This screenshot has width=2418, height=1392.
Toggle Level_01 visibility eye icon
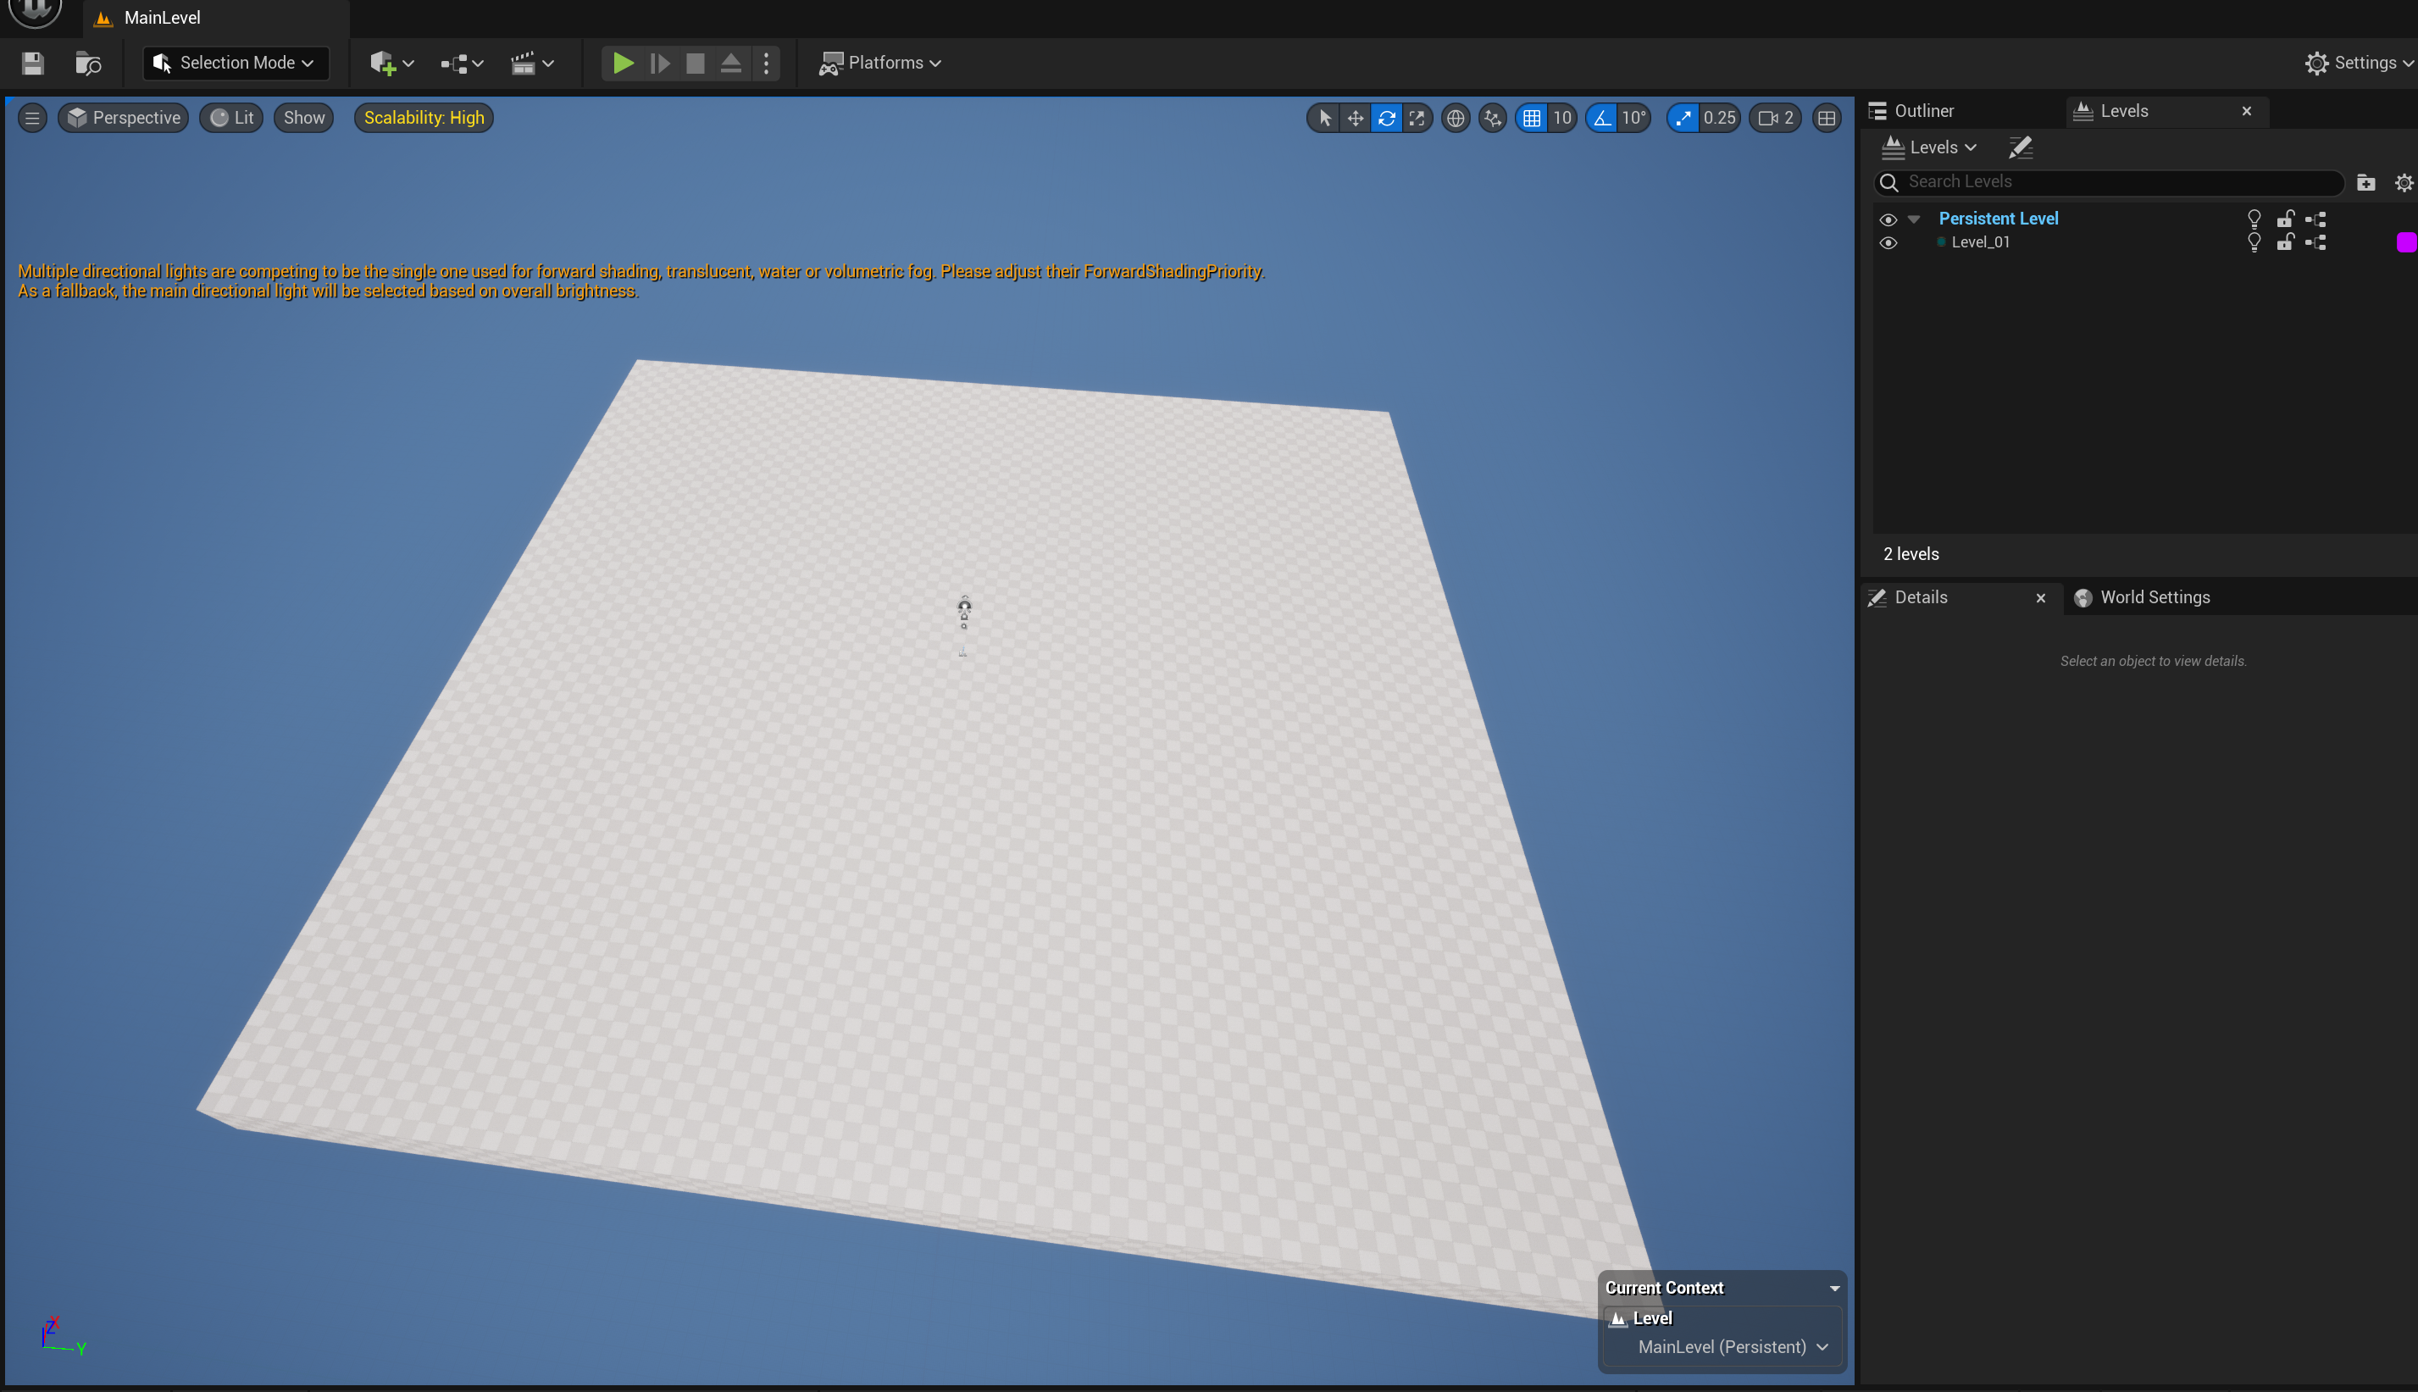point(1888,243)
